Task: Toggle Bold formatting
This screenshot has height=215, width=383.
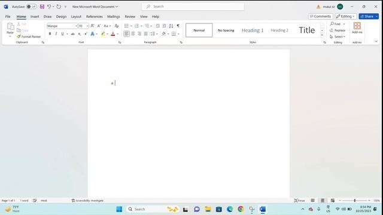Action: tap(50, 34)
